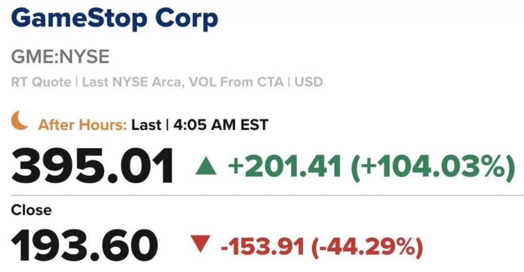The width and height of the screenshot is (524, 272).
Task: Click the +201.41 change value
Action: [285, 166]
